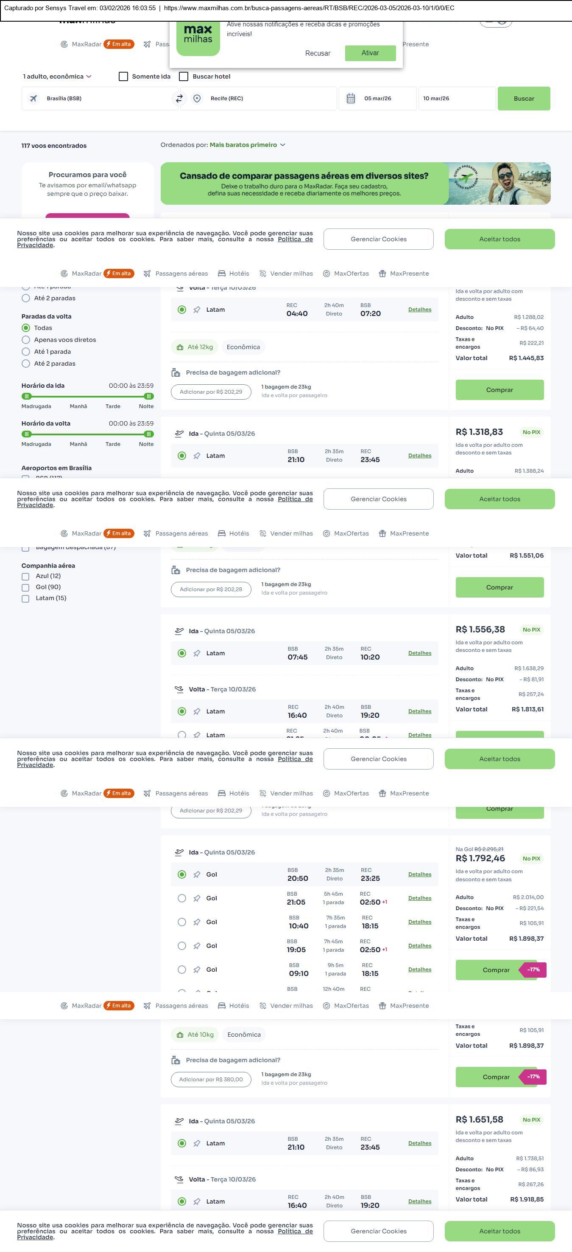Click the location pin icon in Recife field

pos(197,99)
